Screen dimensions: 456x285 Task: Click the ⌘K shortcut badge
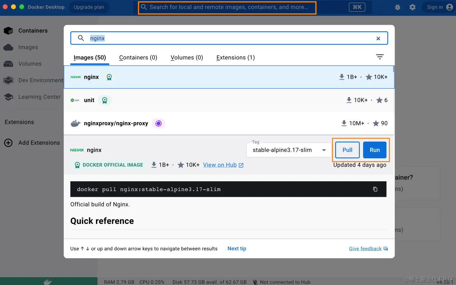pos(357,7)
